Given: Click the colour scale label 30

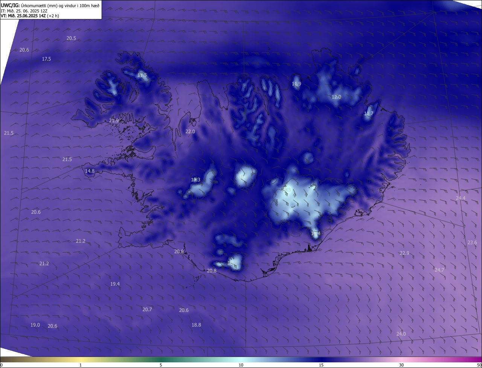Looking at the screenshot, I should point(401,365).
